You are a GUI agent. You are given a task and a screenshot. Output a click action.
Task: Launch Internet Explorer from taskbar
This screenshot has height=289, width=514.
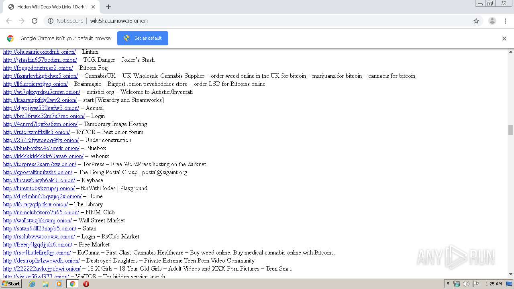[x=32, y=284]
